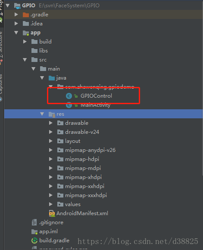Image resolution: width=203 pixels, height=250 pixels.
Task: Select the mipmap-anydpi-v26 folder name
Action: [90, 150]
